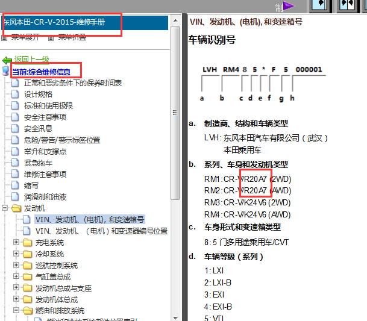The height and width of the screenshot is (321, 367).
Task: Select the 东风本田-CR-V-2015-维修手册 header
Action: [x=85, y=22]
